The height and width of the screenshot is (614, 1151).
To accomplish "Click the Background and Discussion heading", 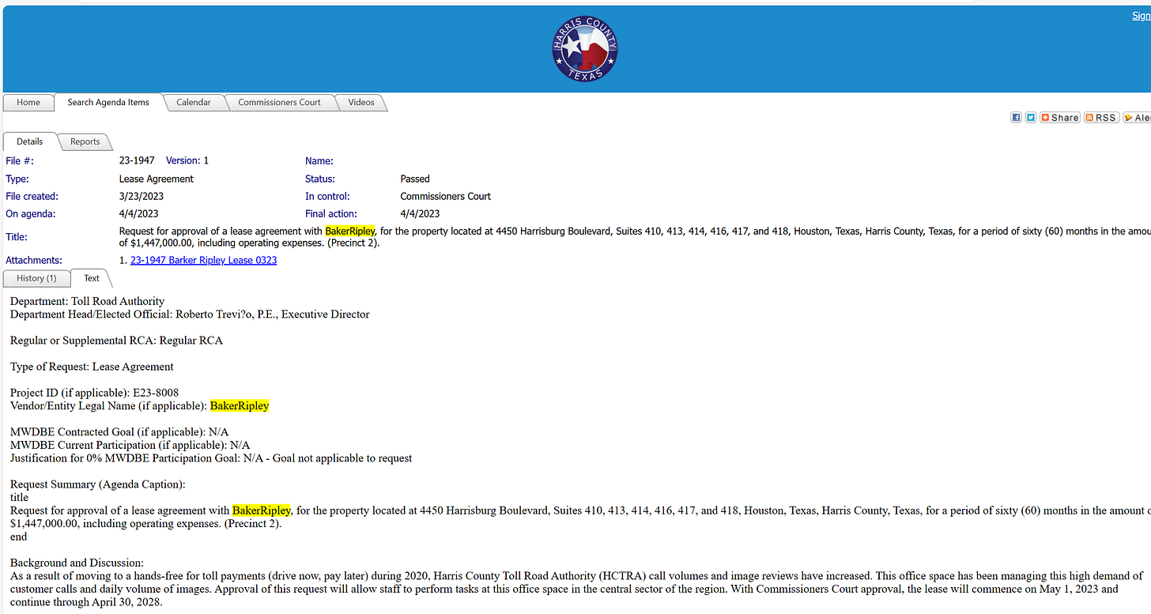I will (77, 563).
